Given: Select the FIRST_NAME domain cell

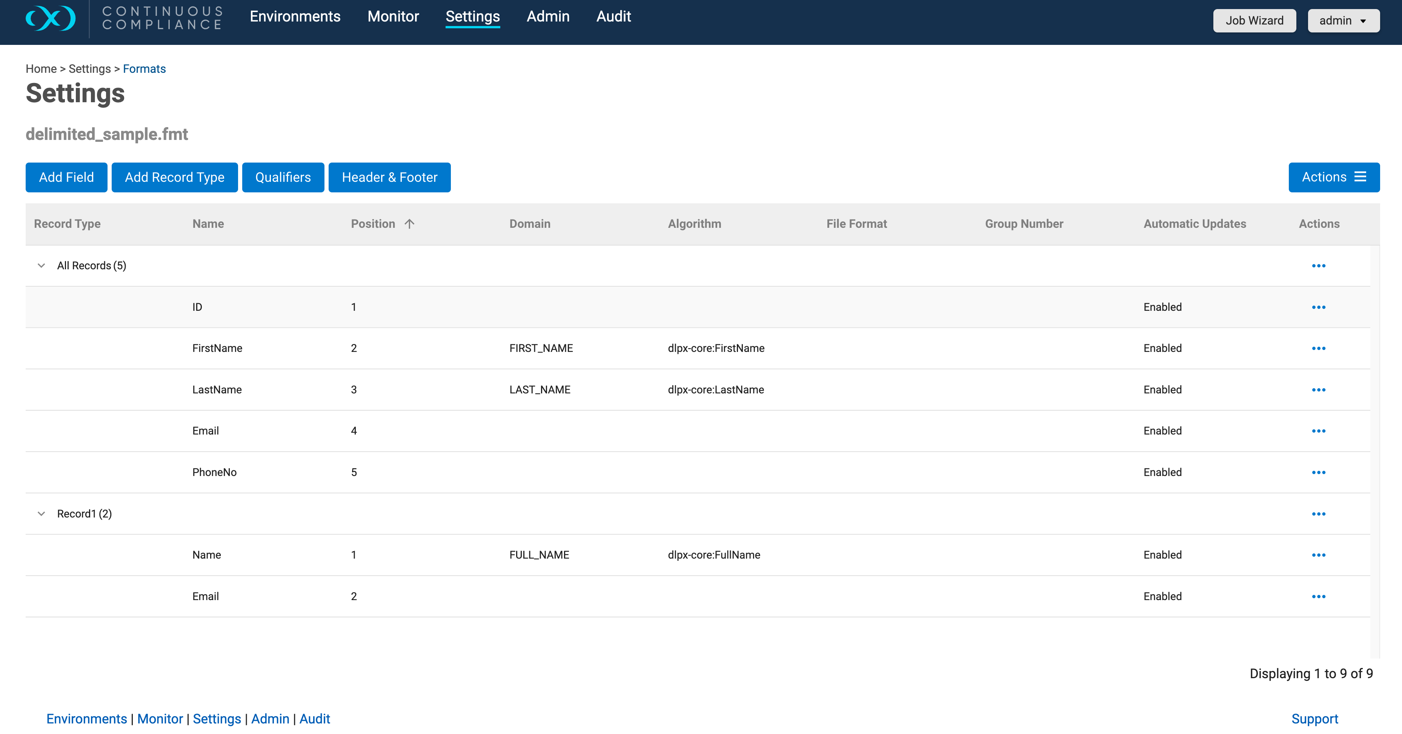Looking at the screenshot, I should point(541,348).
